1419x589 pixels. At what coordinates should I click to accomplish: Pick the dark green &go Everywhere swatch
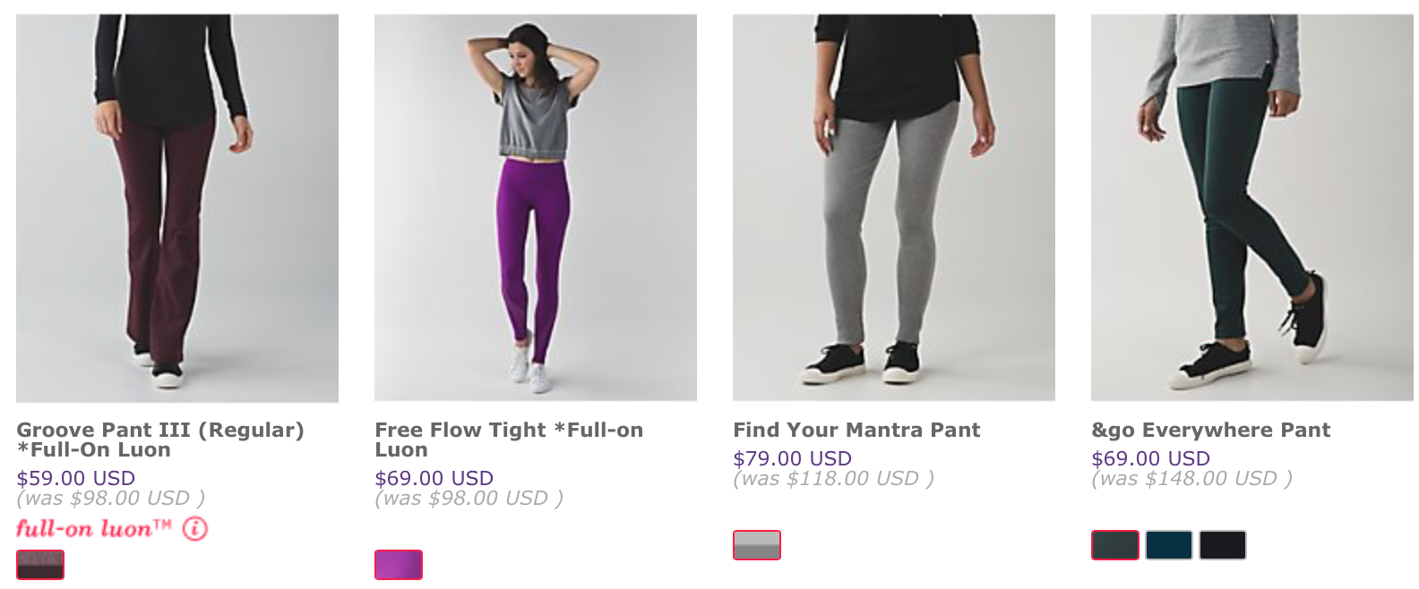click(1115, 545)
